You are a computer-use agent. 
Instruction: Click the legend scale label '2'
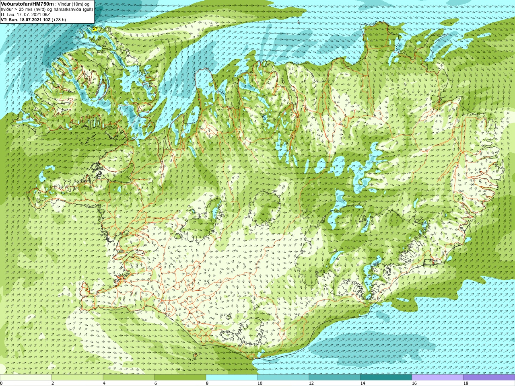click(53, 383)
